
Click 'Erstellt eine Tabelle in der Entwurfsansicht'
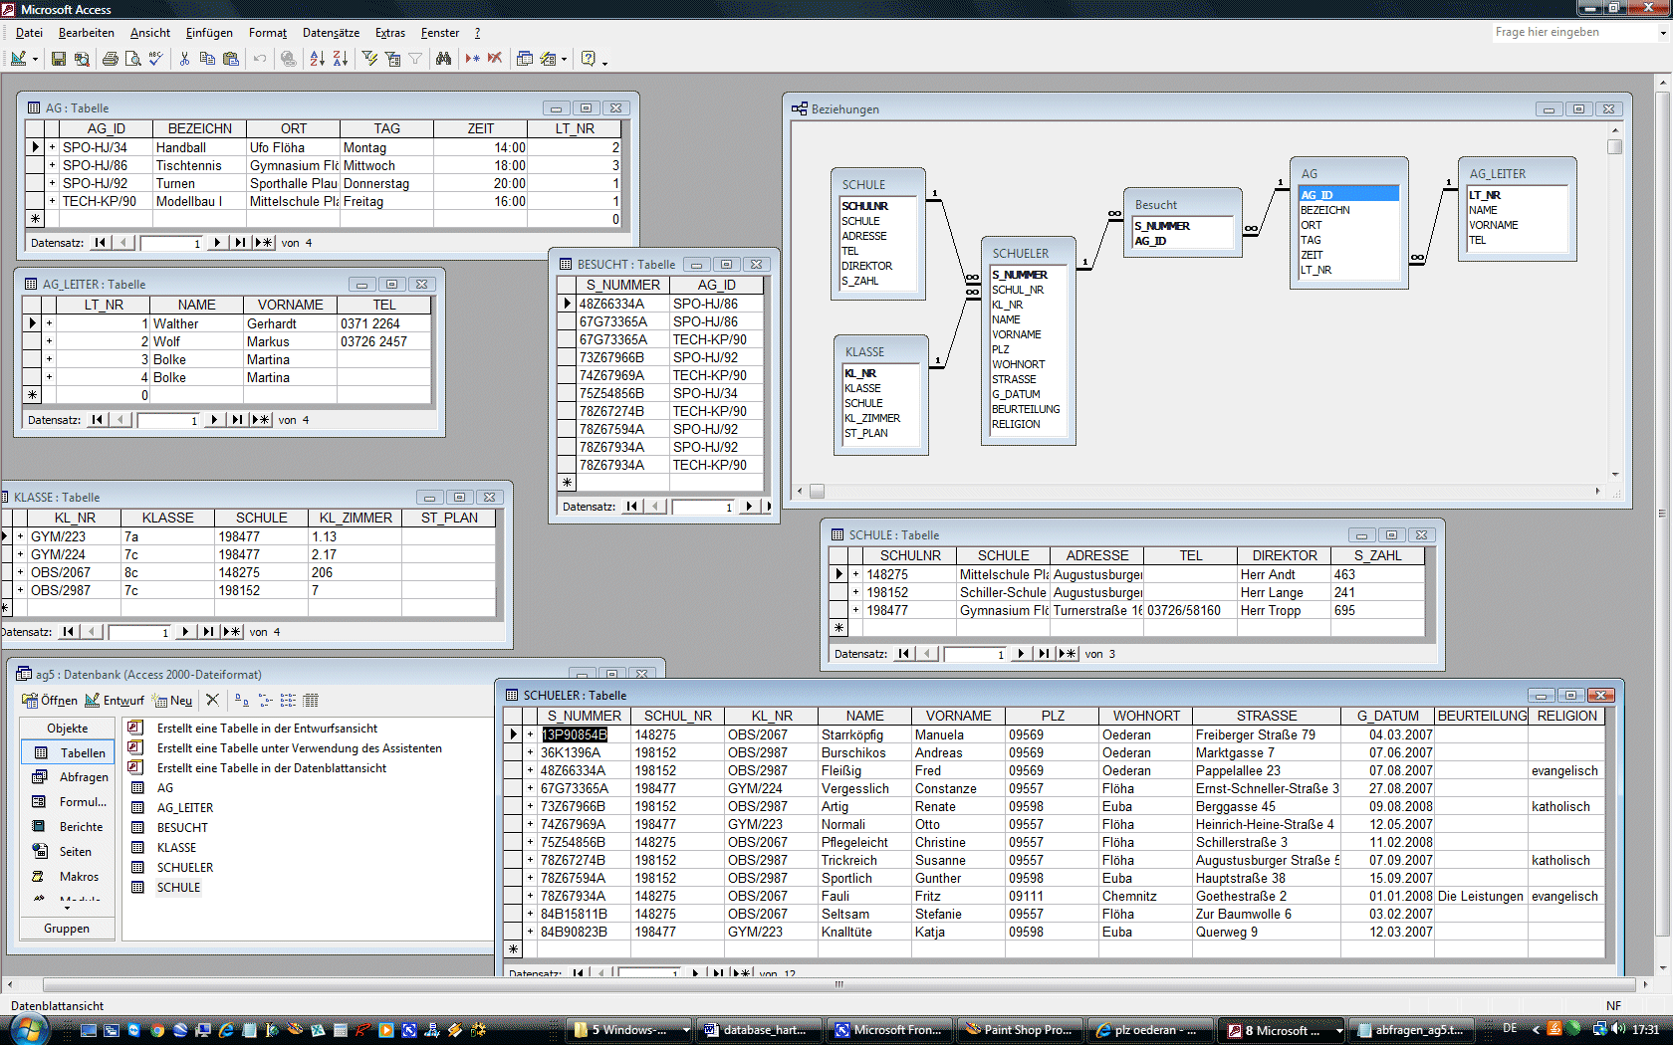coord(267,729)
